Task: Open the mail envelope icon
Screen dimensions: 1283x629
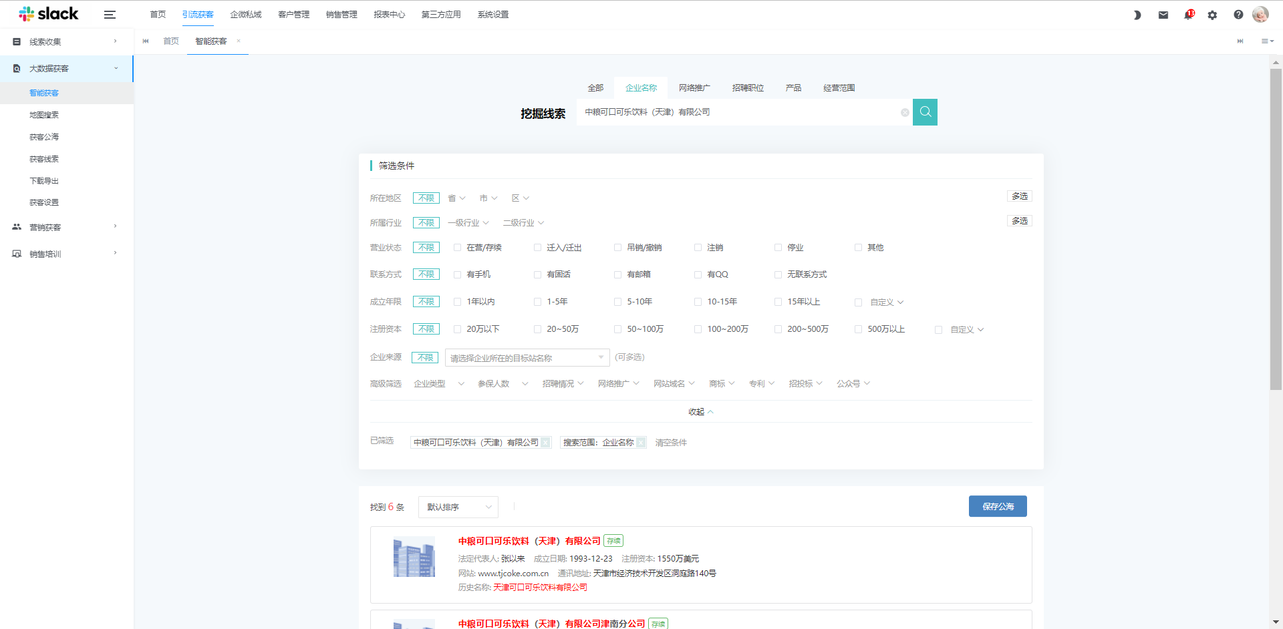Action: tap(1163, 15)
